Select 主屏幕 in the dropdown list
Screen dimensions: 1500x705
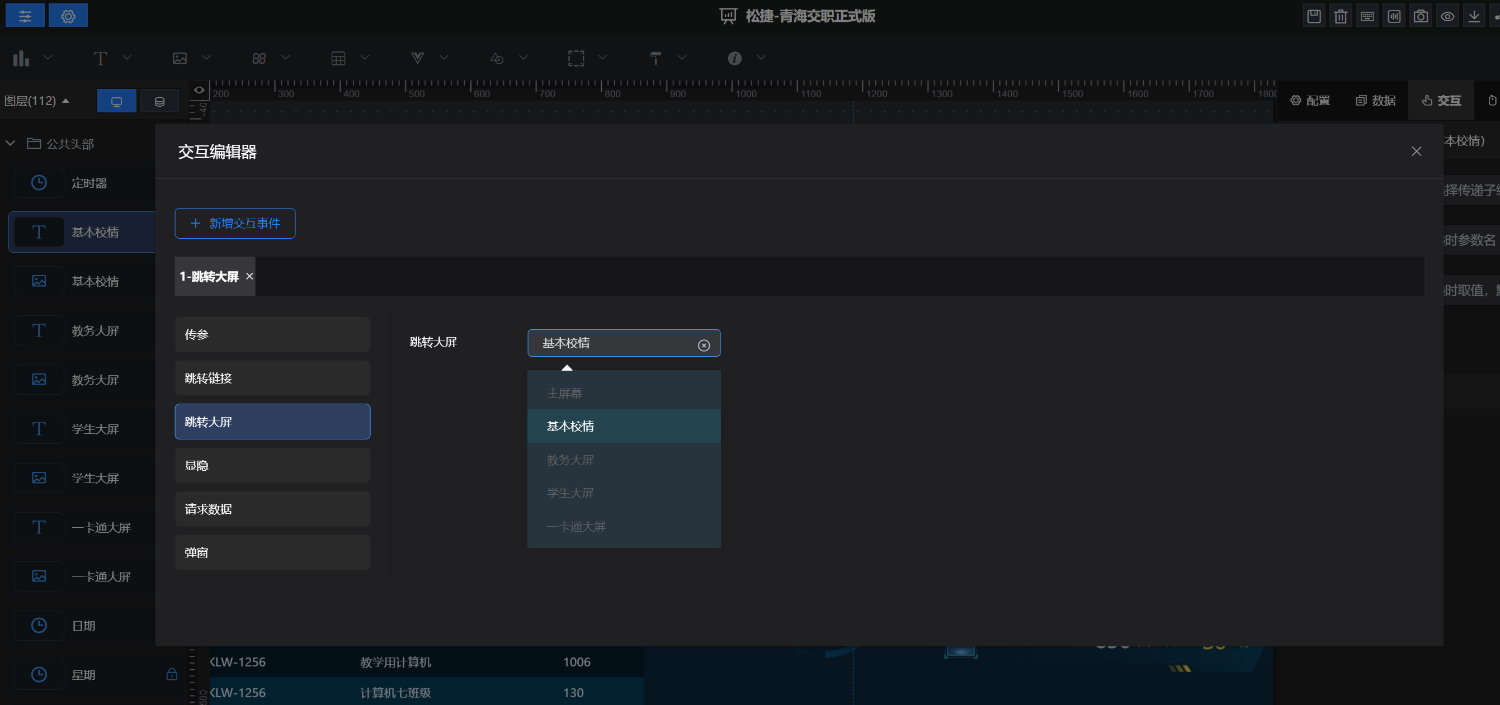click(624, 394)
